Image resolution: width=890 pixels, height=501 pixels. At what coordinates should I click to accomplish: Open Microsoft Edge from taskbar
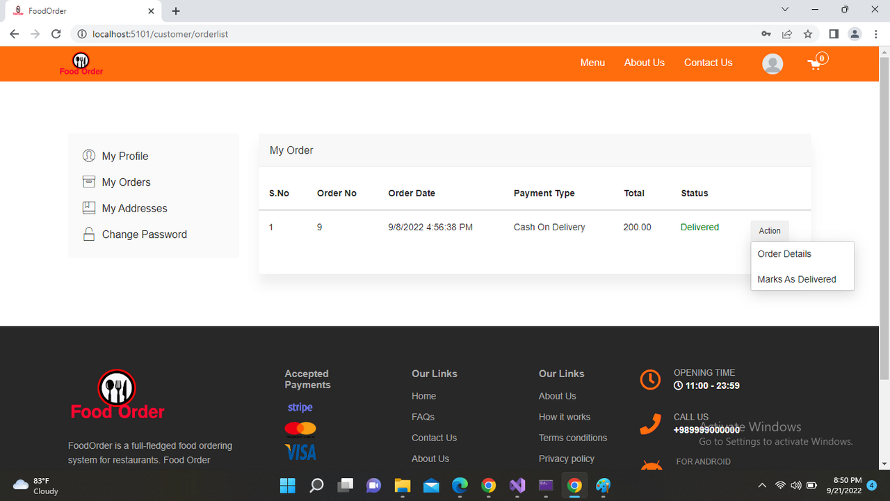coord(460,485)
